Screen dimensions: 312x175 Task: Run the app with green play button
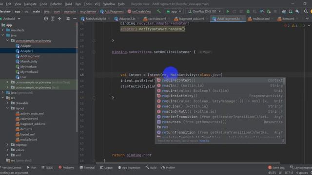[x=228, y=12]
